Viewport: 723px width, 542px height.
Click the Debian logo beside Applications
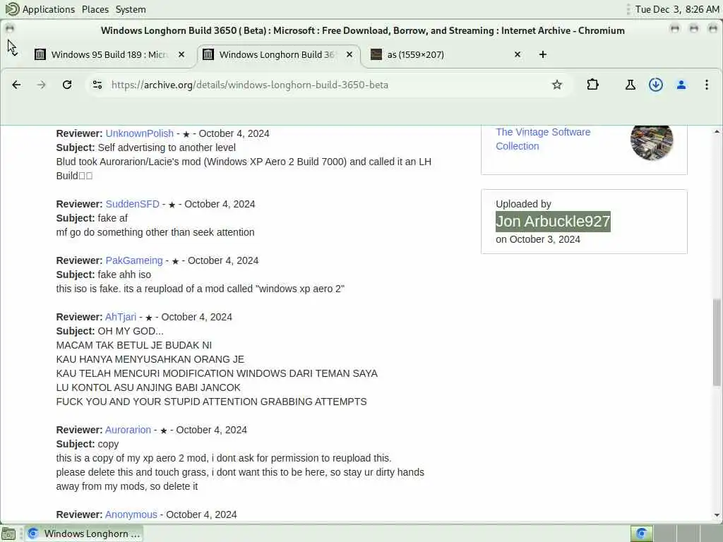pos(12,8)
